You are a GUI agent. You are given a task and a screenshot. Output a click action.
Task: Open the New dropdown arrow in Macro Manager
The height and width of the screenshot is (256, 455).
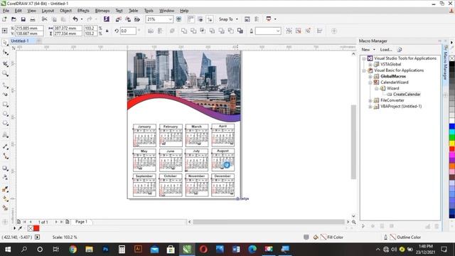point(374,50)
